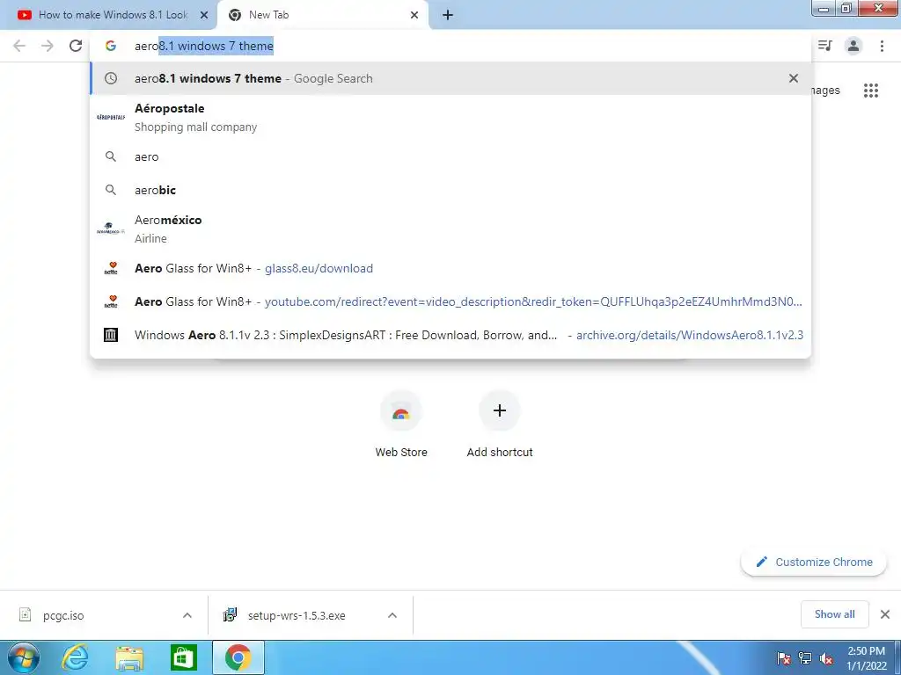The image size is (901, 675).
Task: Open File Explorer from the taskbar
Action: click(x=129, y=657)
